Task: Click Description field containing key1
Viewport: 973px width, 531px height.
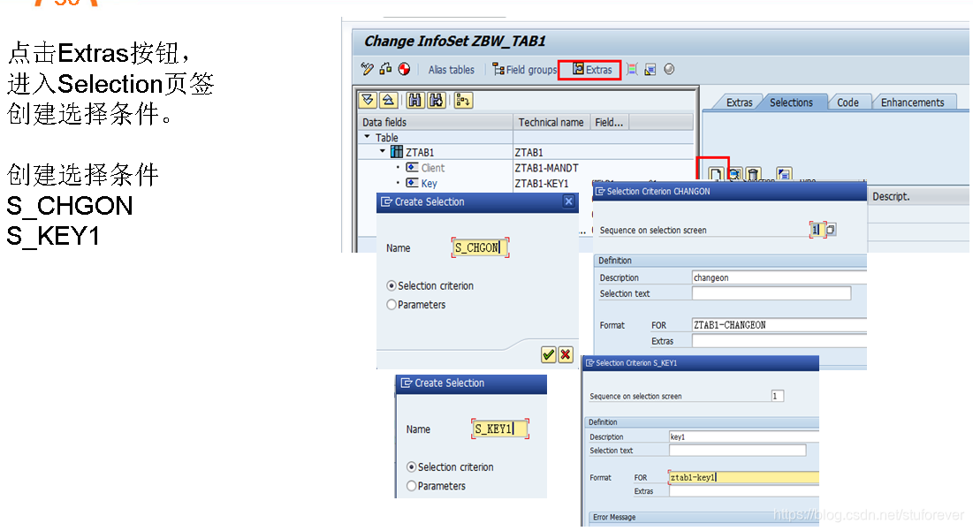Action: coord(744,436)
